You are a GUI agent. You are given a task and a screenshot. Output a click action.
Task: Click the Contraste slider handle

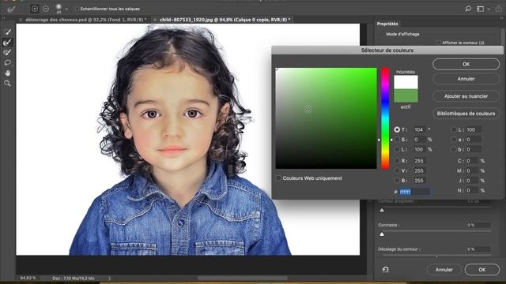coord(382,234)
